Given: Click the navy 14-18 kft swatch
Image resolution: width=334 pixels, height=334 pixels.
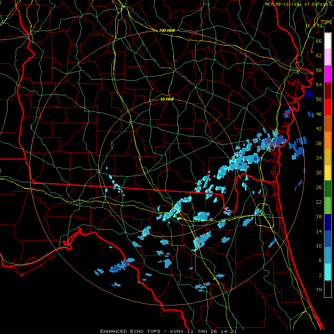Looking at the screenshot, I should click(x=328, y=222).
